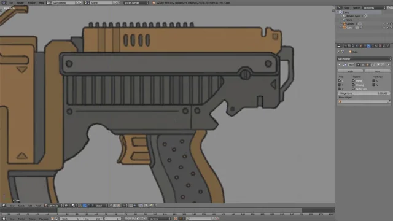Select the scale manipulator icon
The image size is (393, 221).
(93, 206)
